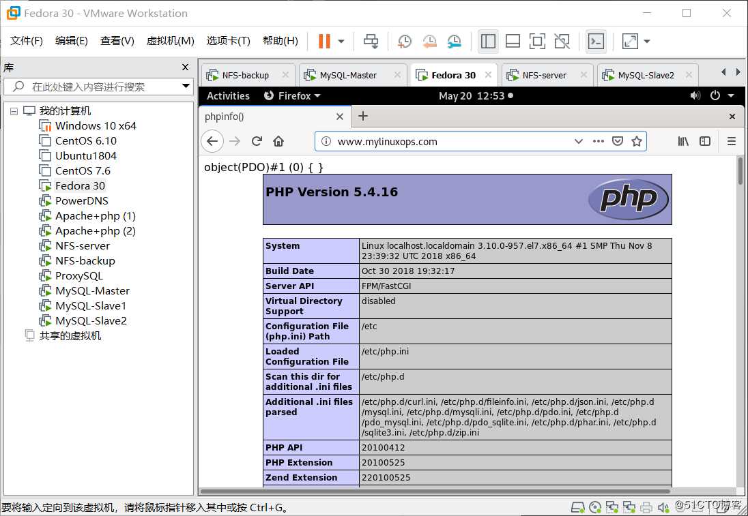
Task: Collapse the 我的计算机 tree node
Action: 14,111
